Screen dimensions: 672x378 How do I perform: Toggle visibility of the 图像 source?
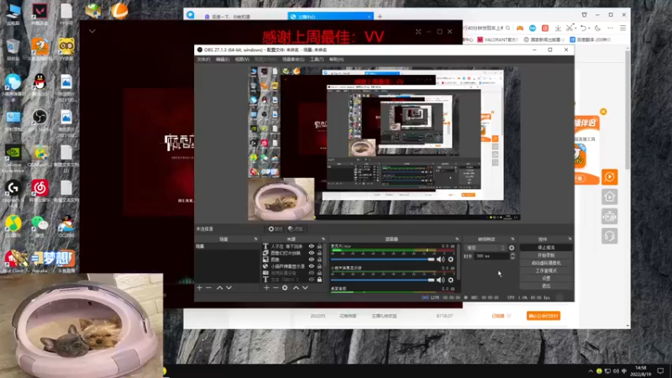[312, 260]
